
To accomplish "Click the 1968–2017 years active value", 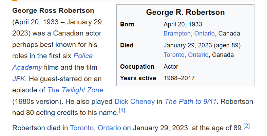I will tap(179, 78).
